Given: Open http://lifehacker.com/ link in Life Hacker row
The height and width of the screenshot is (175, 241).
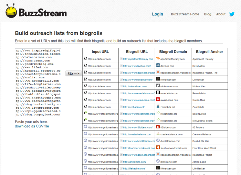Looking at the screenshot, I should [134, 169].
